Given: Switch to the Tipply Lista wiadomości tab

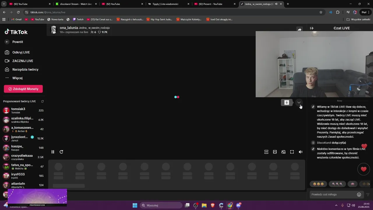Looking at the screenshot, I should (169, 4).
